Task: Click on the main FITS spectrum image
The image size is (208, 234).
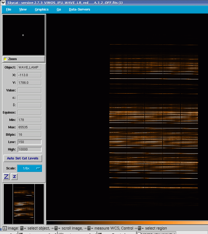Action: [127, 117]
